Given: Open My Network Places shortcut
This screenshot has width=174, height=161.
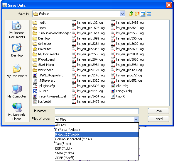Looking at the screenshot, I should coord(17,112).
